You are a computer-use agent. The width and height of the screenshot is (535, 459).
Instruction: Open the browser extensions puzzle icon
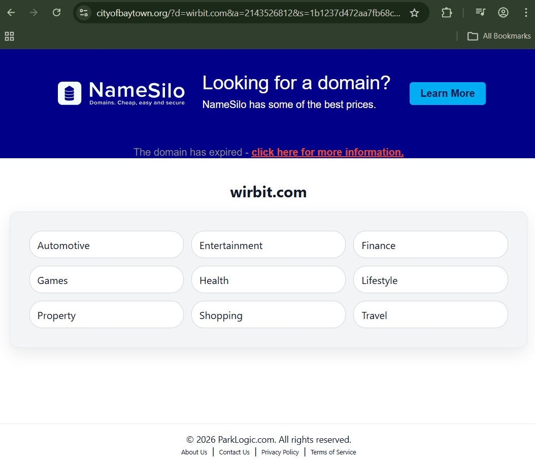coord(447,13)
